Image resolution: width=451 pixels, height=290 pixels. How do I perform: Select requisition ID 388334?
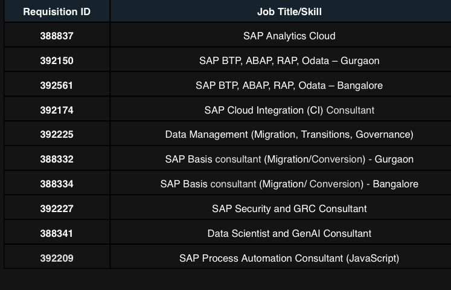57,184
